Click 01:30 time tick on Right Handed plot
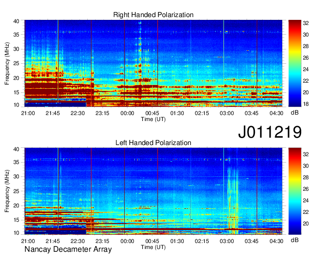314x255 pixels. pyautogui.click(x=177, y=113)
